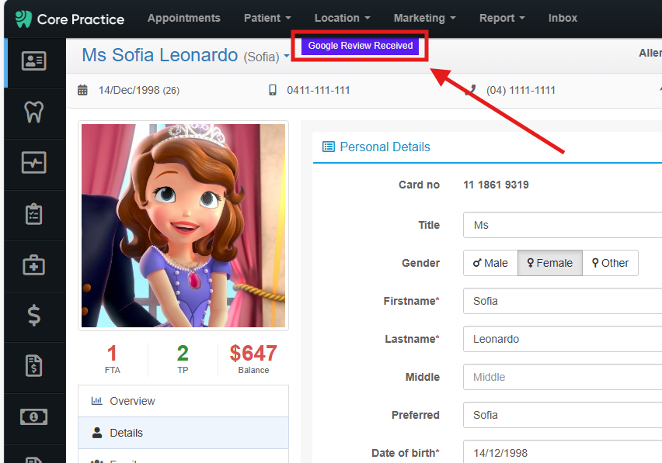This screenshot has width=662, height=463.
Task: Go to Appointments
Action: pyautogui.click(x=183, y=18)
